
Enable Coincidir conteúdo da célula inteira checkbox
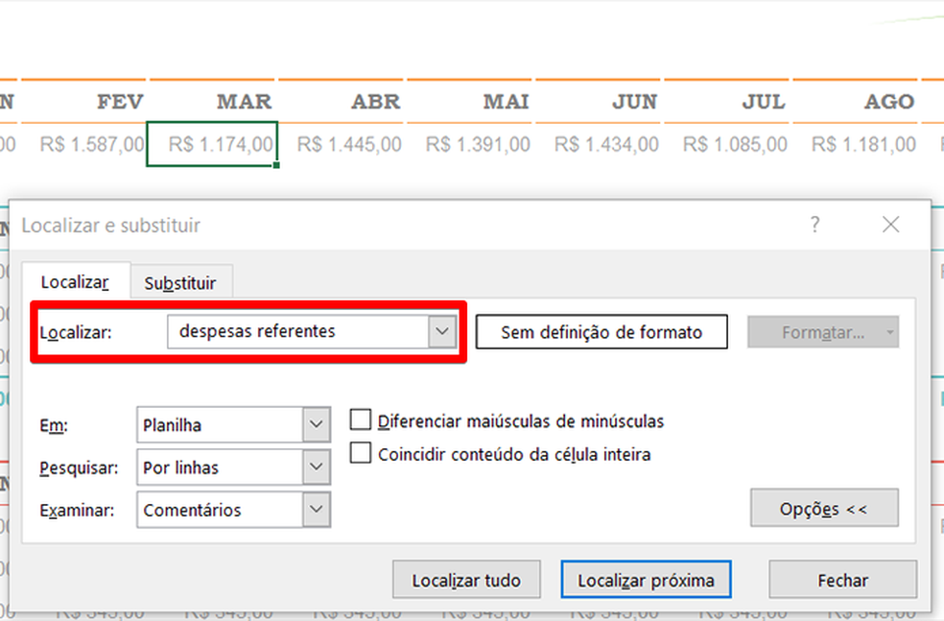361,453
